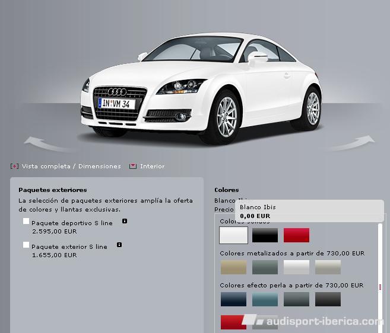This screenshot has height=333, width=390.
Task: Choose the silver metallic color swatch
Action: [296, 267]
